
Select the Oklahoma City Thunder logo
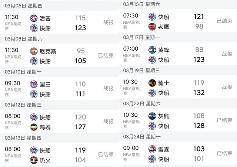[x=152, y=149]
